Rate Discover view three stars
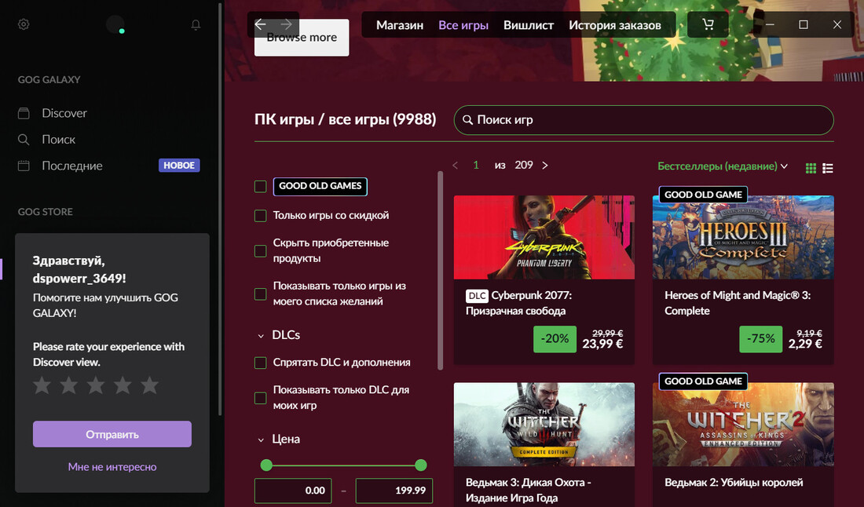The image size is (864, 507). pos(96,385)
